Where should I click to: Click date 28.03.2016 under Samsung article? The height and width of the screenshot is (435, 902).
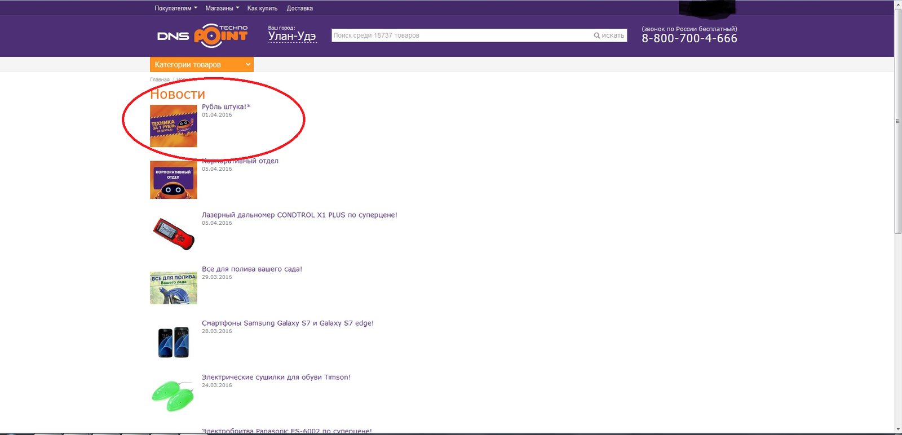pos(217,331)
